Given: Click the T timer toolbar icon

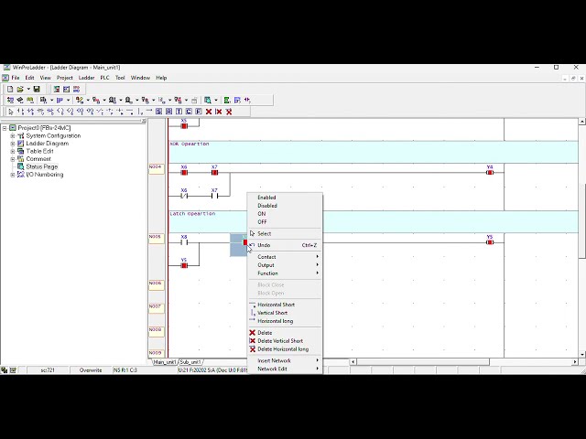Looking at the screenshot, I should point(179,112).
